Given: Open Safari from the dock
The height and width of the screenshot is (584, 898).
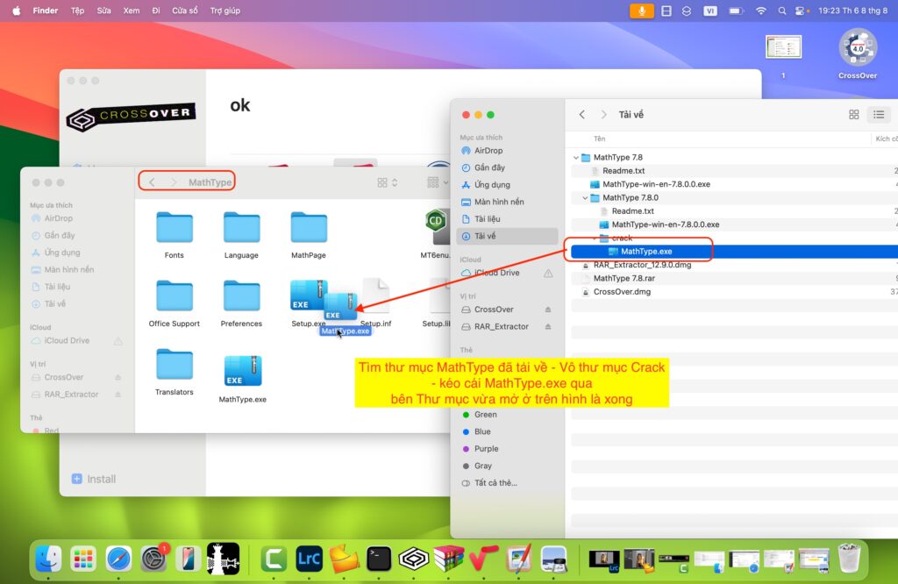Looking at the screenshot, I should 118,559.
